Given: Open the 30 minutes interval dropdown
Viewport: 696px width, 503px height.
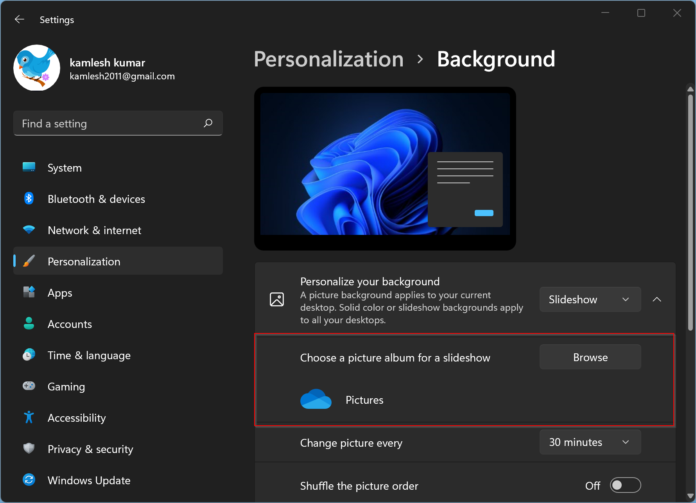Looking at the screenshot, I should pos(590,442).
